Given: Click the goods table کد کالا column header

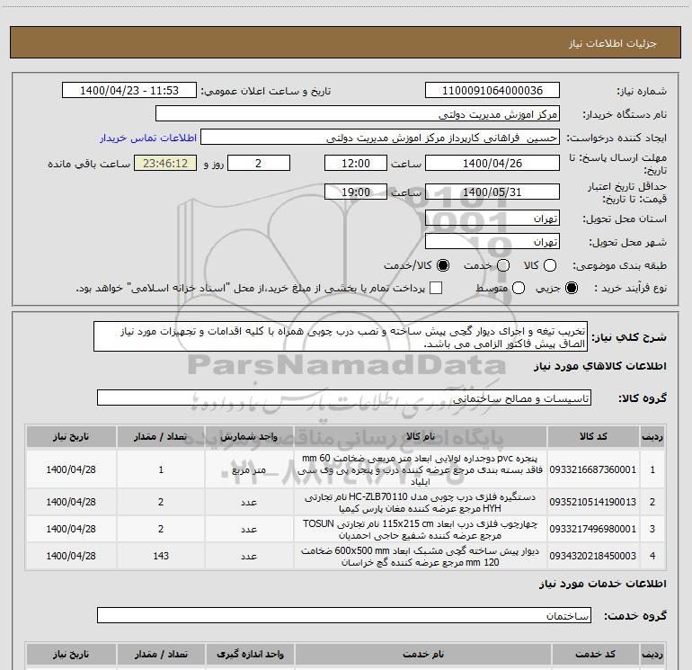Looking at the screenshot, I should (593, 436).
